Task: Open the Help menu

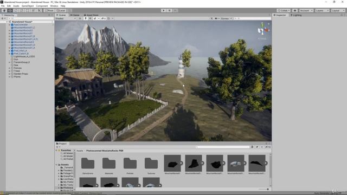Action: [63, 6]
